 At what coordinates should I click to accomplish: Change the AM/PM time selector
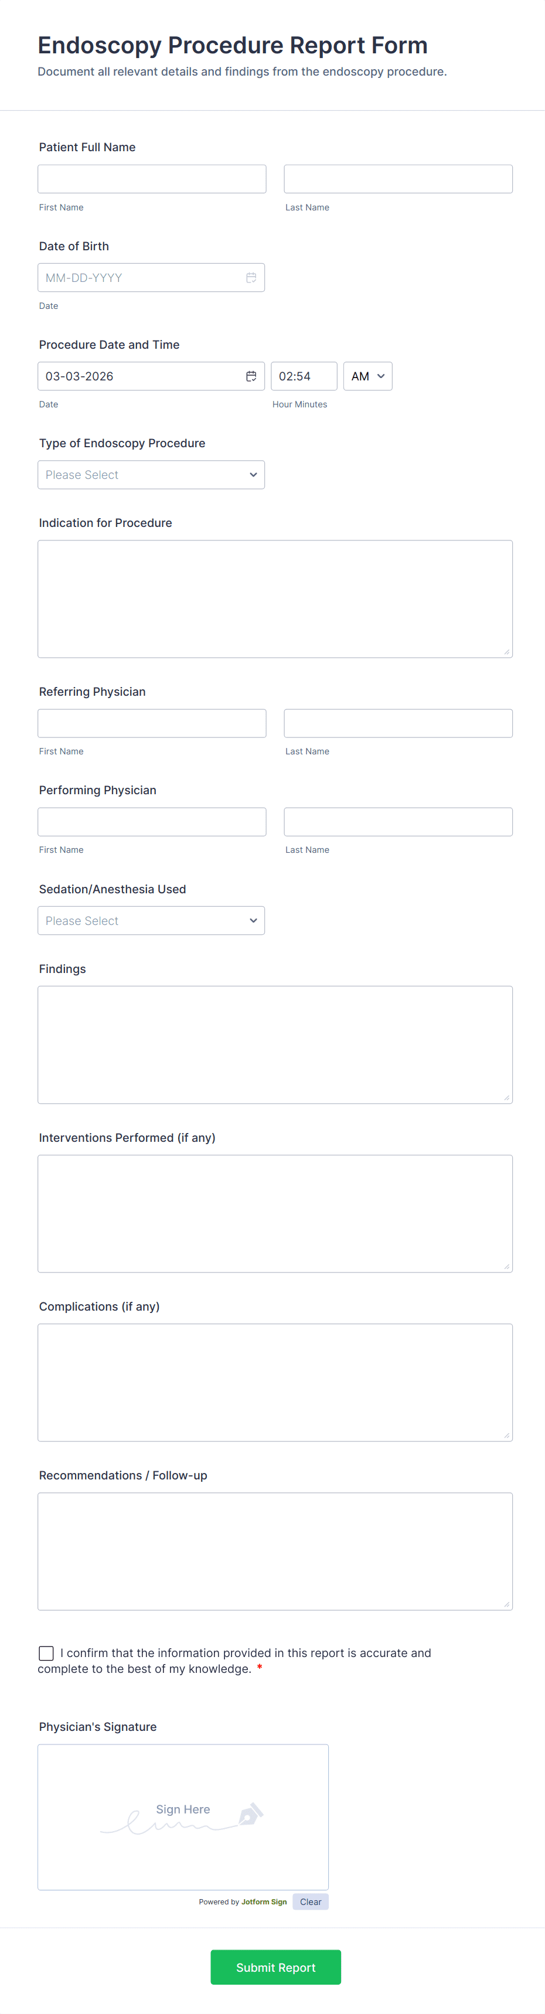pos(367,376)
